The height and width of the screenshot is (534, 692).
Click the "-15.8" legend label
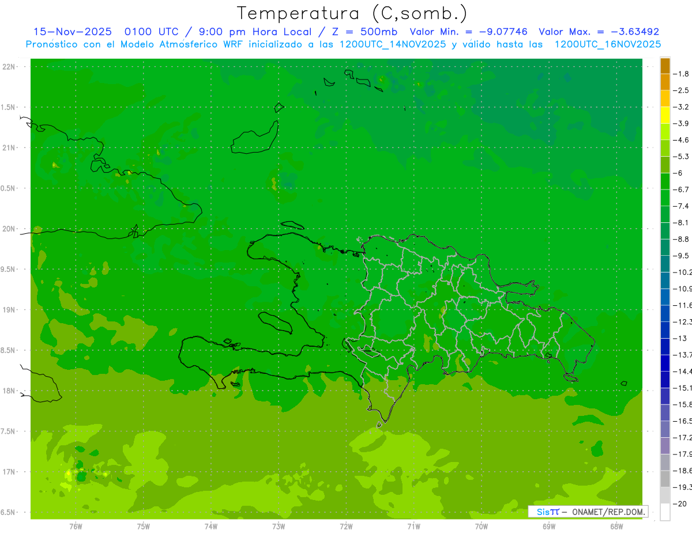click(683, 404)
